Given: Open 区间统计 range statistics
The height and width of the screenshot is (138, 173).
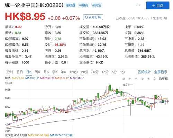Looking at the screenshot, I should tap(144, 72).
